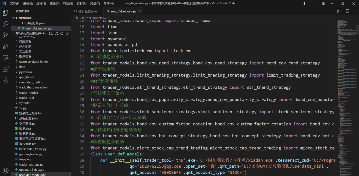The image size is (359, 176).
Task: Open Run and Debug view
Action: click(x=6, y=46)
